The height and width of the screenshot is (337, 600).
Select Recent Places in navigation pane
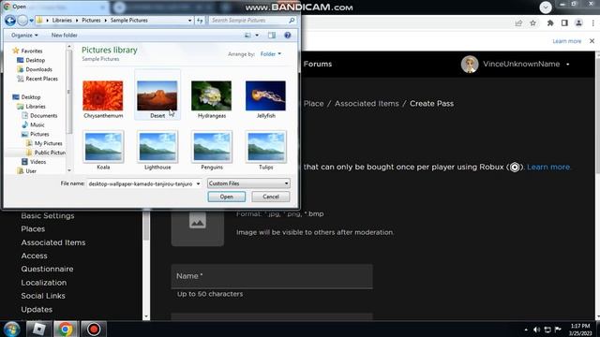[41, 79]
